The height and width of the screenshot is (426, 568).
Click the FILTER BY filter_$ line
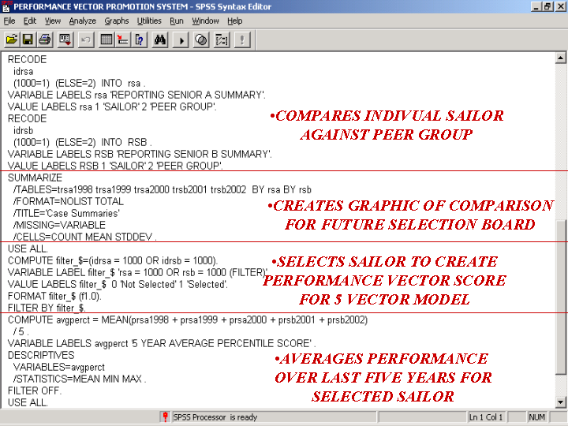[x=47, y=308]
